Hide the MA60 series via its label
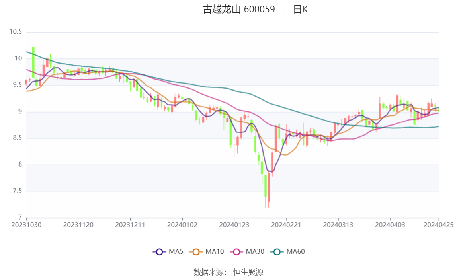Image resolution: width=457 pixels, height=278 pixels. click(x=296, y=251)
